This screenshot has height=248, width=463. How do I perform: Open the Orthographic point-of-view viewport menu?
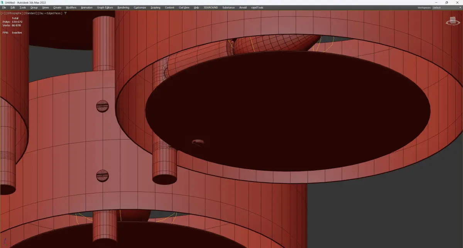point(14,13)
